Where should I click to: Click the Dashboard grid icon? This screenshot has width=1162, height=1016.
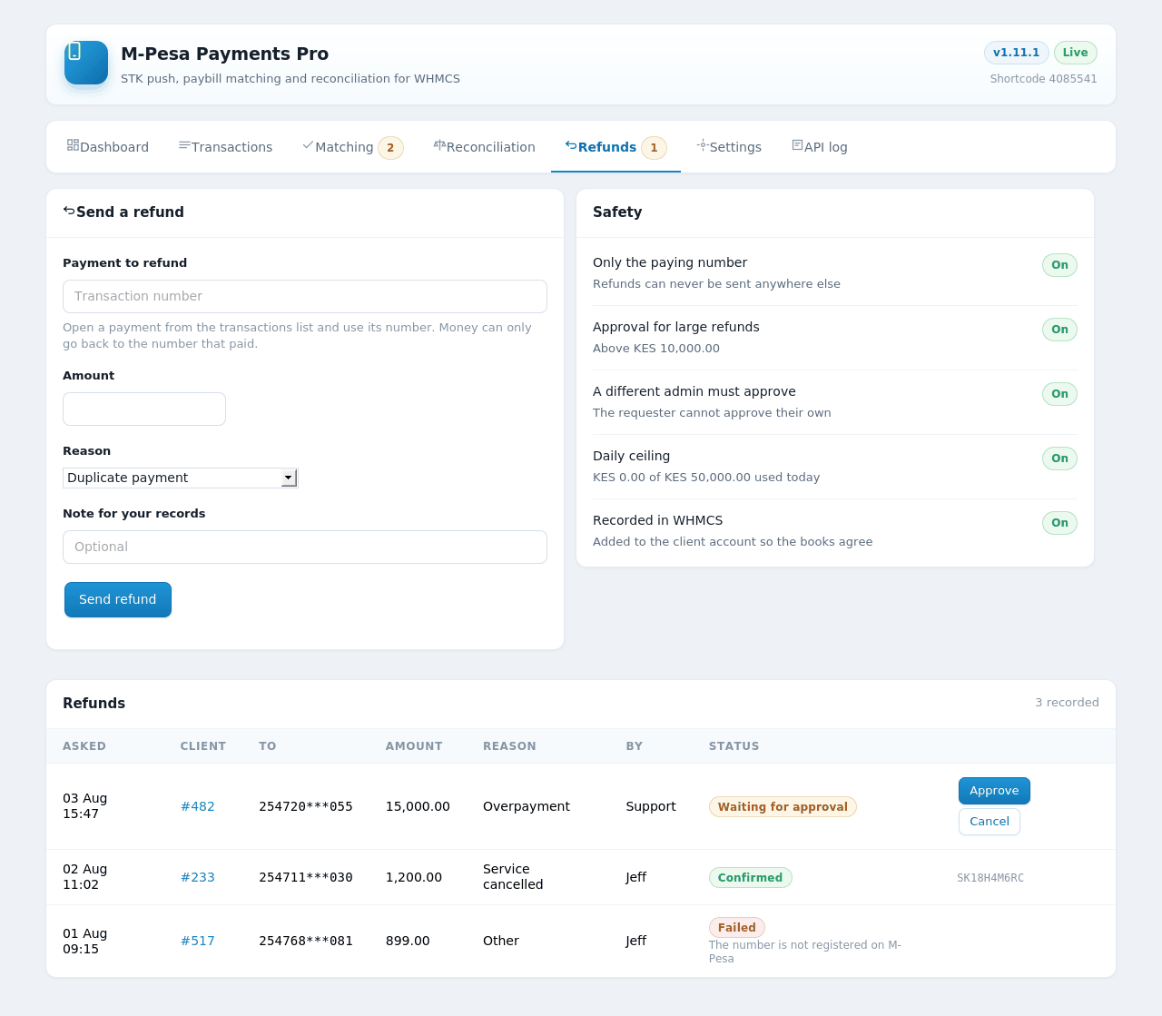point(73,145)
